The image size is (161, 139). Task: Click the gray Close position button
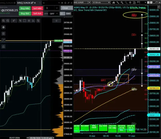[65, 8]
